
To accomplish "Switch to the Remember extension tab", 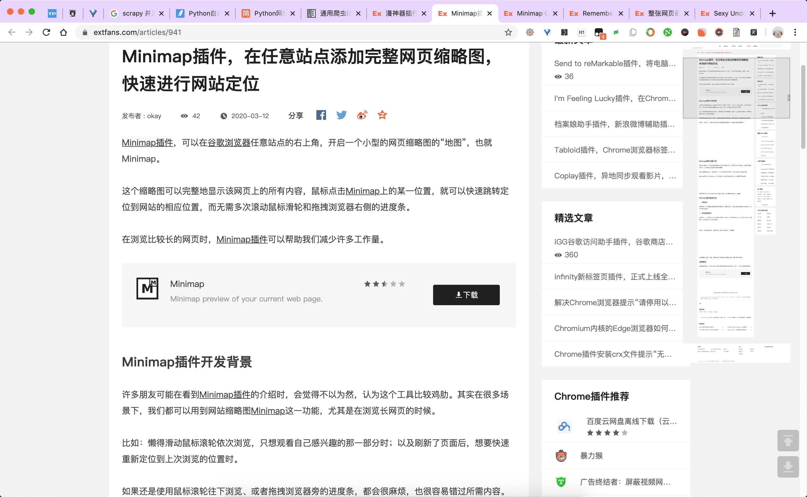I will tap(596, 13).
